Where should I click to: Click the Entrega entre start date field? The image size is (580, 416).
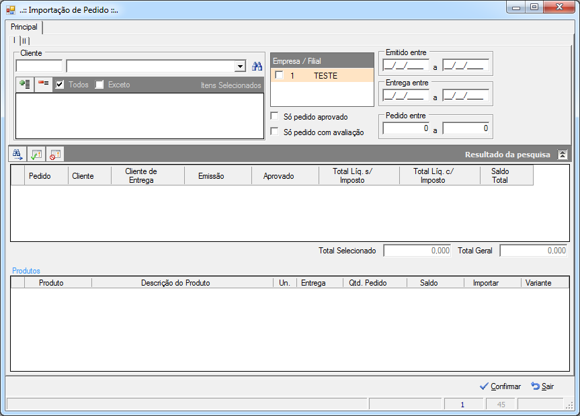tap(406, 95)
